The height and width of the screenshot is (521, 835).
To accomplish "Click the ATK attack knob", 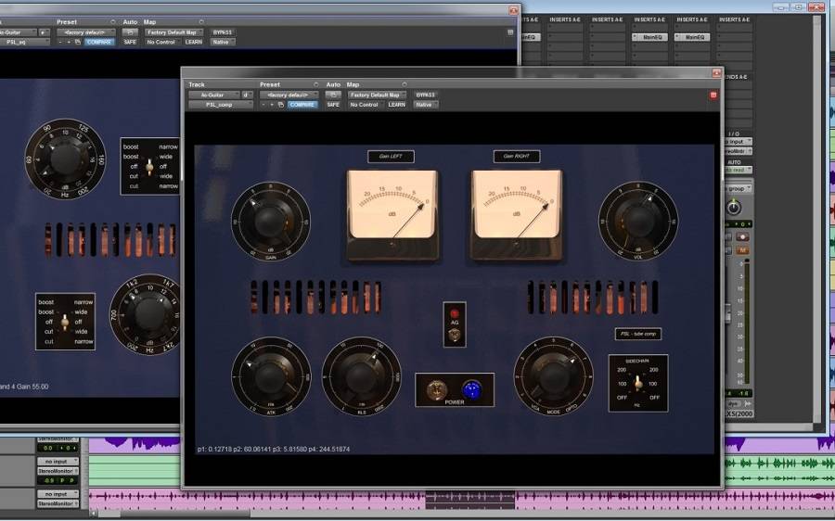I will point(270,375).
